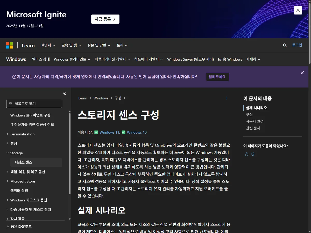Screen dimensions: 311x233
Task: Go to IoT용 Windows menu item
Action: 230,59
